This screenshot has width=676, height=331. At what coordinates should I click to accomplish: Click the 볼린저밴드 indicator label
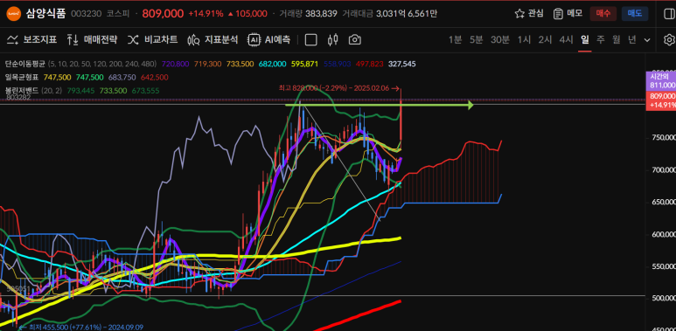pos(22,90)
